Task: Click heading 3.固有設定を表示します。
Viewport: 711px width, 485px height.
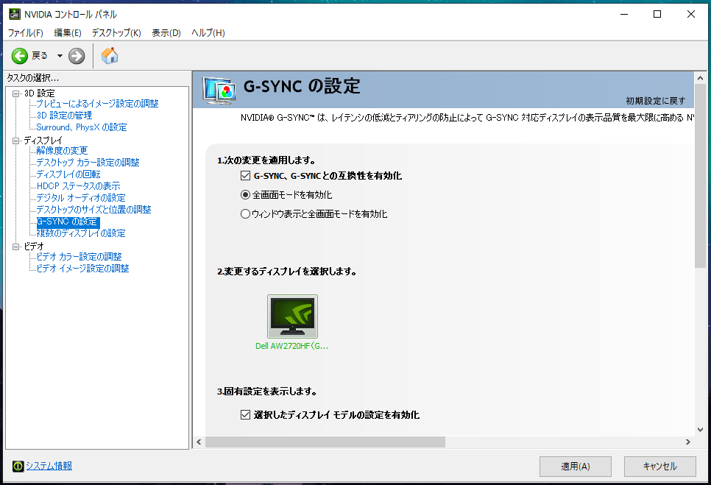Action: click(266, 392)
